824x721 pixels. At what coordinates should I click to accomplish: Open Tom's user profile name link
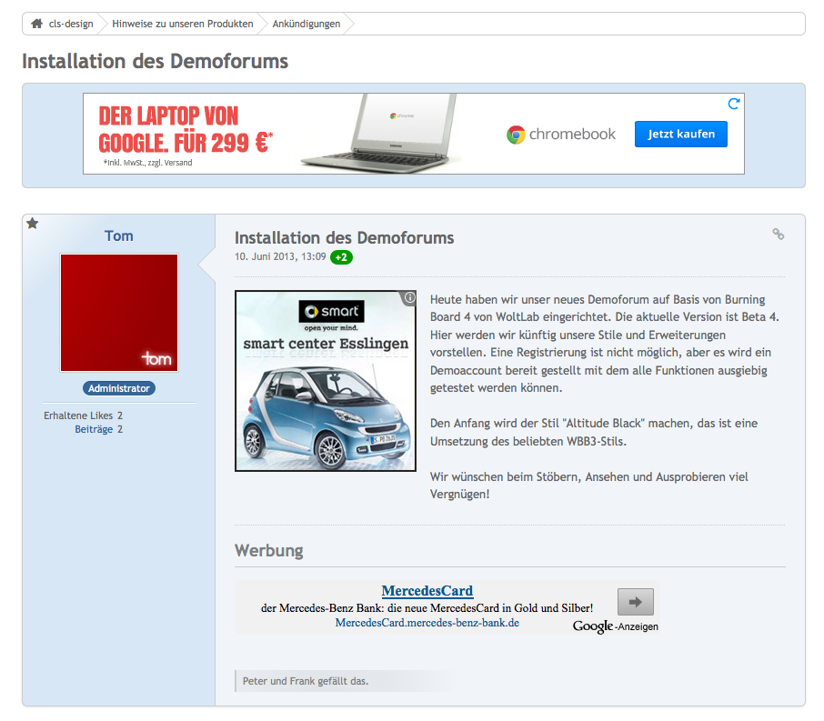(119, 236)
